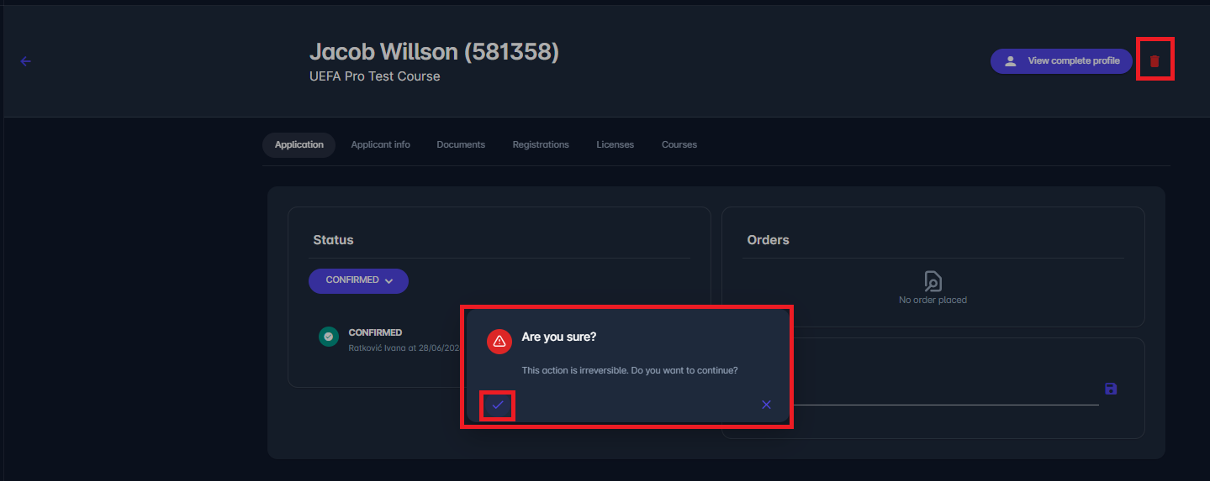This screenshot has height=481, width=1210.
Task: Open the Registrations tab
Action: pyautogui.click(x=541, y=144)
